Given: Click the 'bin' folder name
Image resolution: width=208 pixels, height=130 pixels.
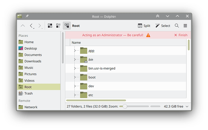Looking at the screenshot, I should click(91, 60).
